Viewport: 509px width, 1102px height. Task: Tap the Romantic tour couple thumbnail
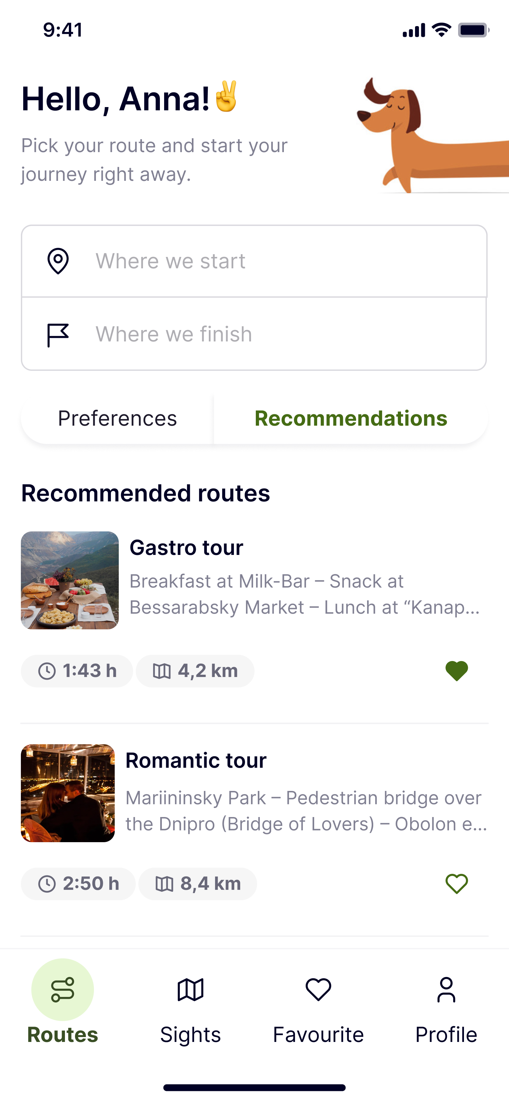tap(68, 793)
